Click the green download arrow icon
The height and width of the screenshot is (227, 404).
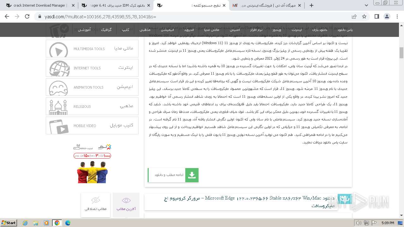(192, 175)
